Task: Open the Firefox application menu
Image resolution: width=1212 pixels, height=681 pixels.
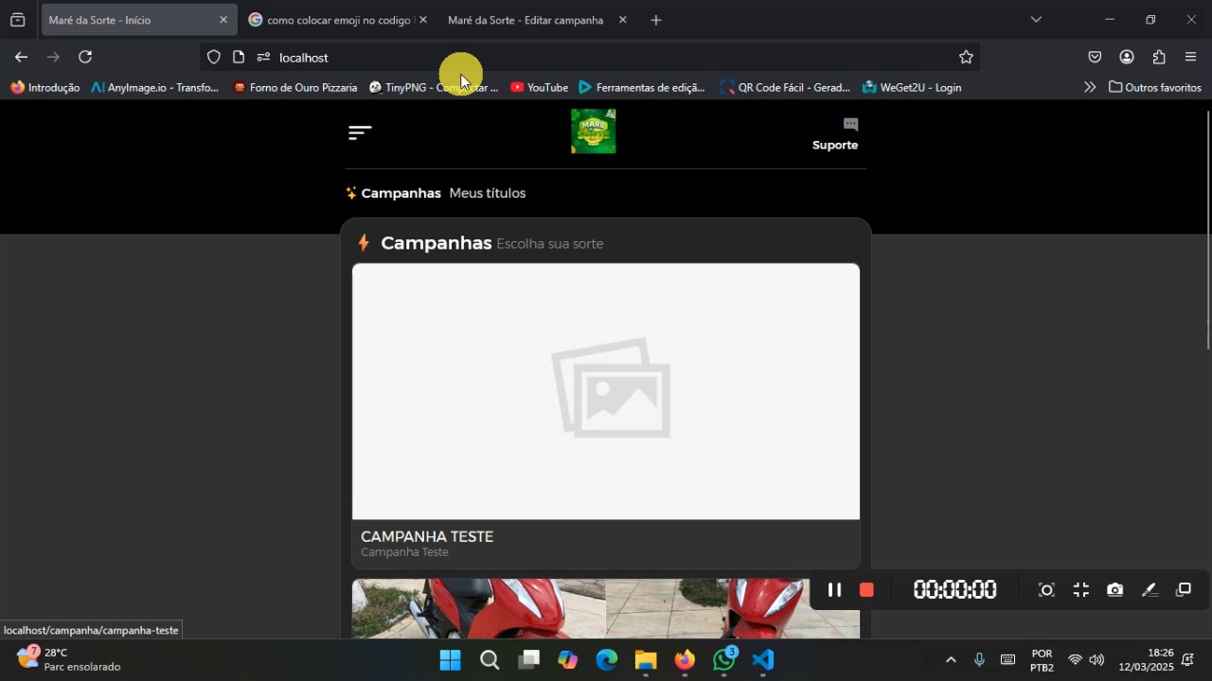Action: click(1190, 57)
